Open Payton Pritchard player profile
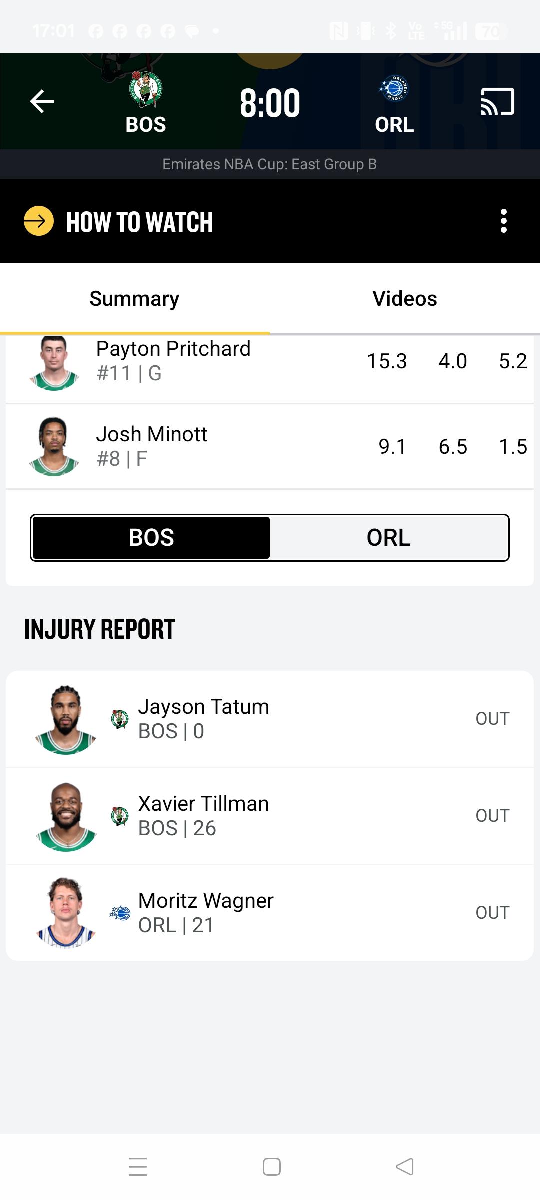 click(173, 361)
